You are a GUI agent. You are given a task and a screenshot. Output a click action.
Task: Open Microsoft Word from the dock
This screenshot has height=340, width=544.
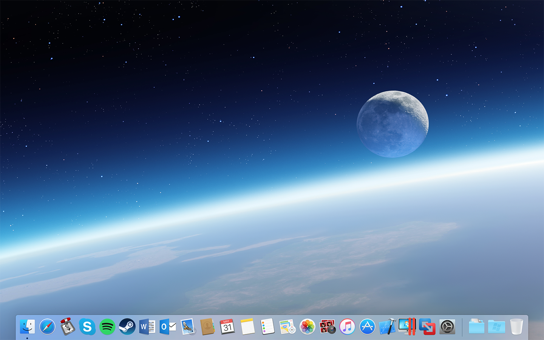point(147,326)
